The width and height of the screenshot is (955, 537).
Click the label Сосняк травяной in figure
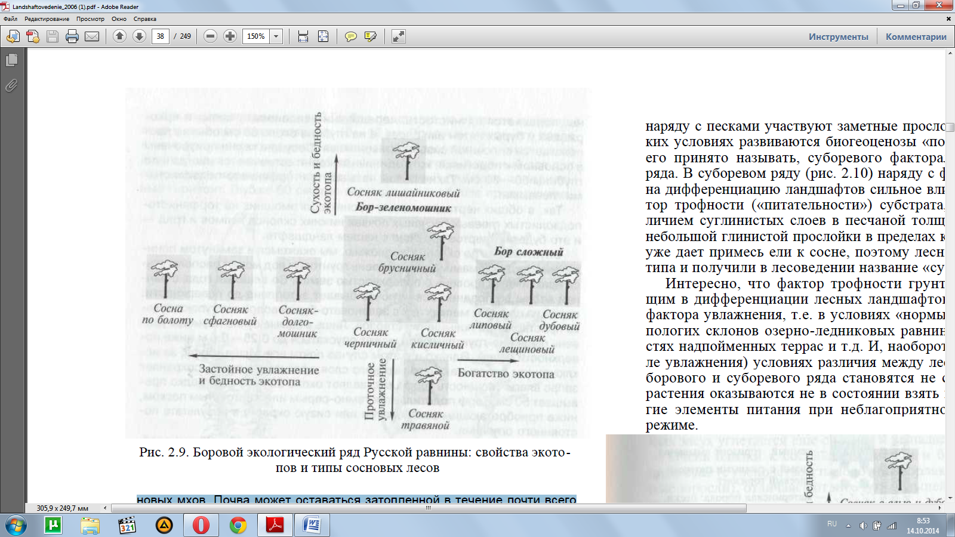(426, 419)
